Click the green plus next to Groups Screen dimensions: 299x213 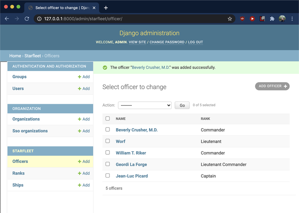tap(80, 77)
